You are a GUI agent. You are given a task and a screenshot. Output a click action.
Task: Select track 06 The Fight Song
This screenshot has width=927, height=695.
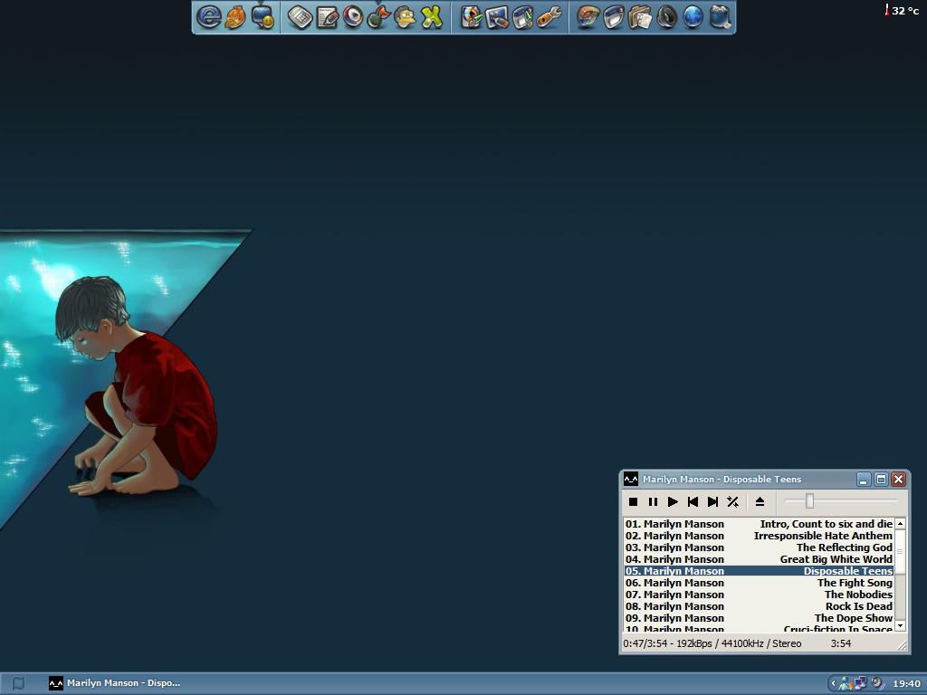pyautogui.click(x=759, y=583)
